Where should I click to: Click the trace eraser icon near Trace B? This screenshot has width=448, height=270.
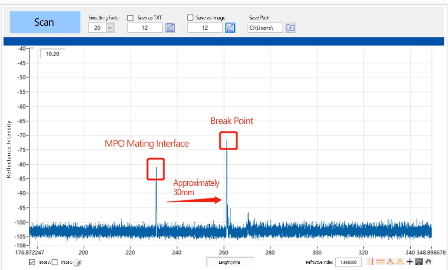tap(78, 263)
